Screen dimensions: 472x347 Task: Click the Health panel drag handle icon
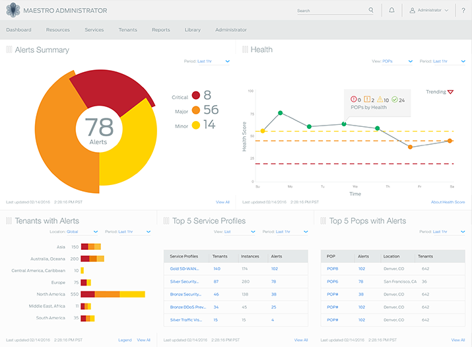246,50
